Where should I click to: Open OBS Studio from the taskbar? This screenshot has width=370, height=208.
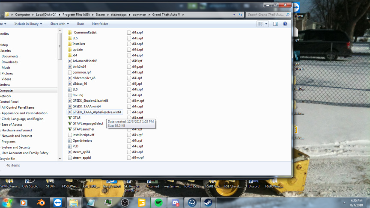click(x=125, y=202)
